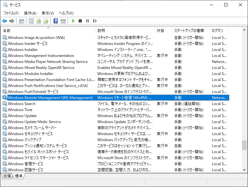Screen dimensions: 248x187
Task: Select Windows PushToInstall サービス row
Action: pyautogui.click(x=115, y=91)
